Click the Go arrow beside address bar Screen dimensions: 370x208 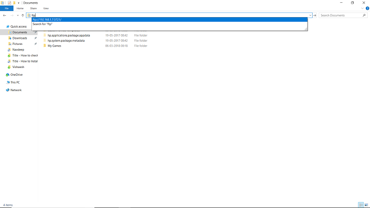(314, 15)
